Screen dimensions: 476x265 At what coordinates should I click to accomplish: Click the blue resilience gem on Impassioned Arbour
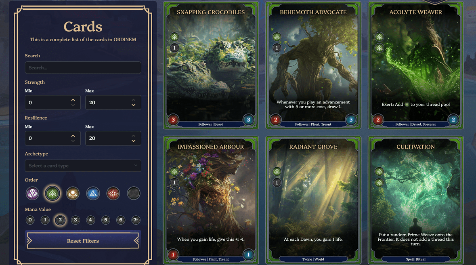pos(248,254)
